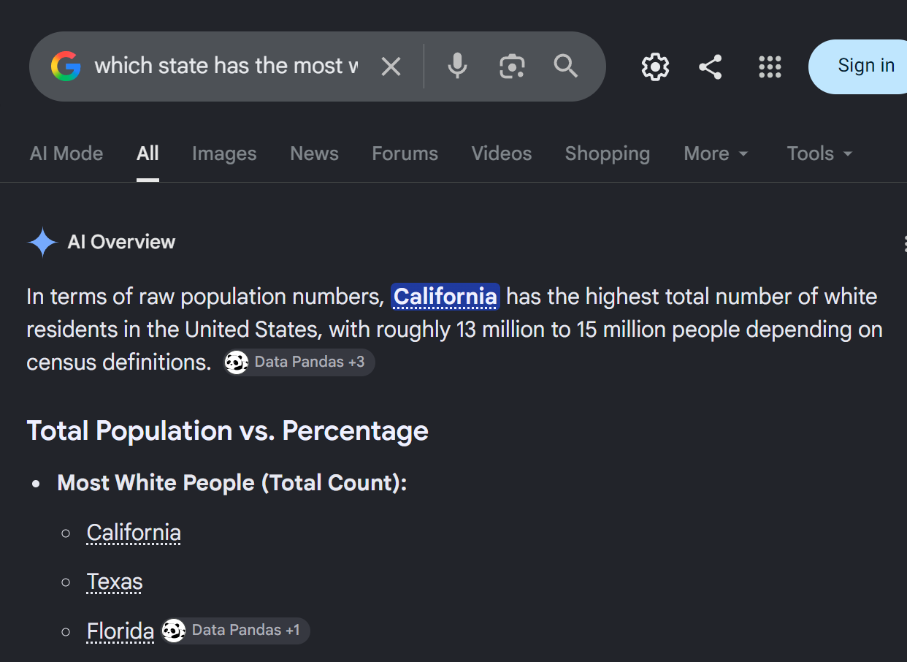Viewport: 907px width, 662px height.
Task: Click the Texas list link
Action: pos(115,582)
